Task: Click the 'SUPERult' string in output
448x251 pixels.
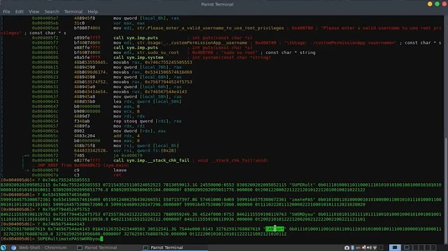Action: (x=302, y=185)
